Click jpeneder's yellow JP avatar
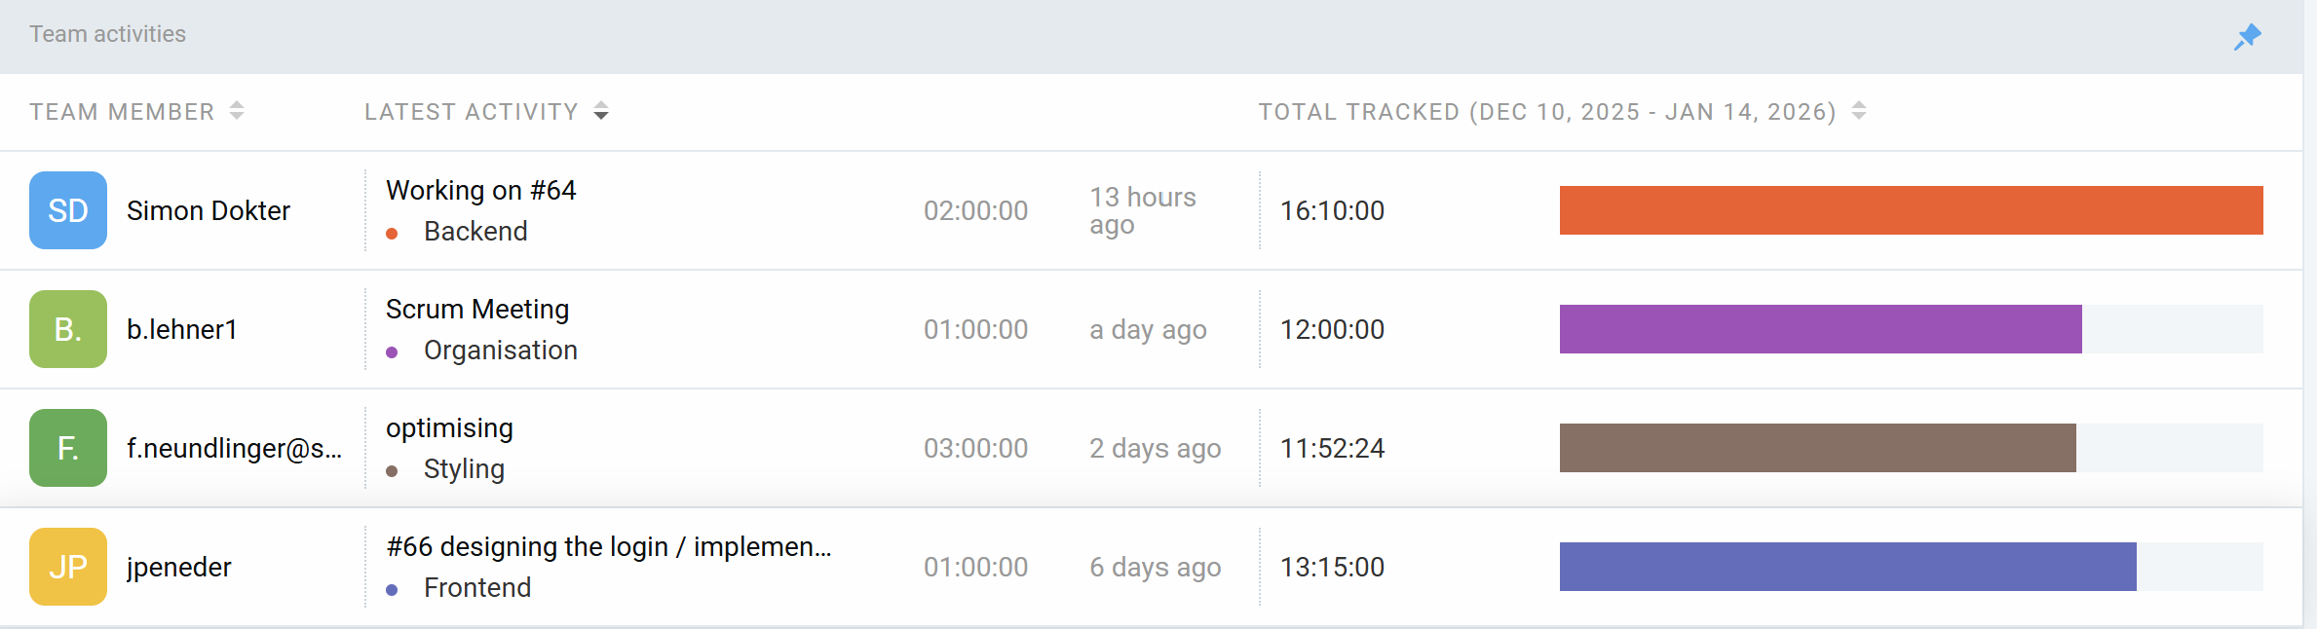The width and height of the screenshot is (2317, 629). 68,567
